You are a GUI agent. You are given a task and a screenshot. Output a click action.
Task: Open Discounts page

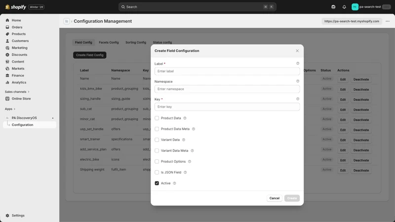pyautogui.click(x=19, y=55)
